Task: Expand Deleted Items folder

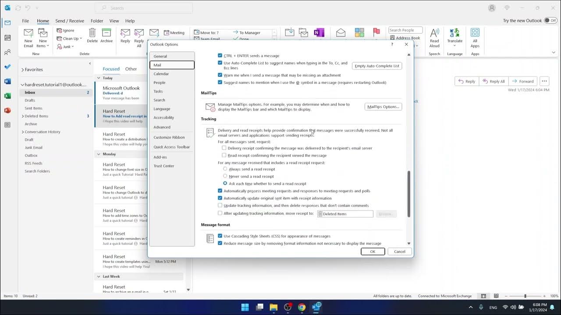Action: click(23, 116)
